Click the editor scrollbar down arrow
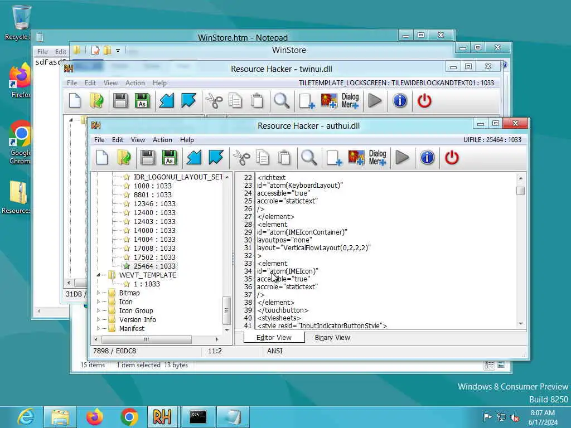Image resolution: width=571 pixels, height=428 pixels. tap(520, 324)
